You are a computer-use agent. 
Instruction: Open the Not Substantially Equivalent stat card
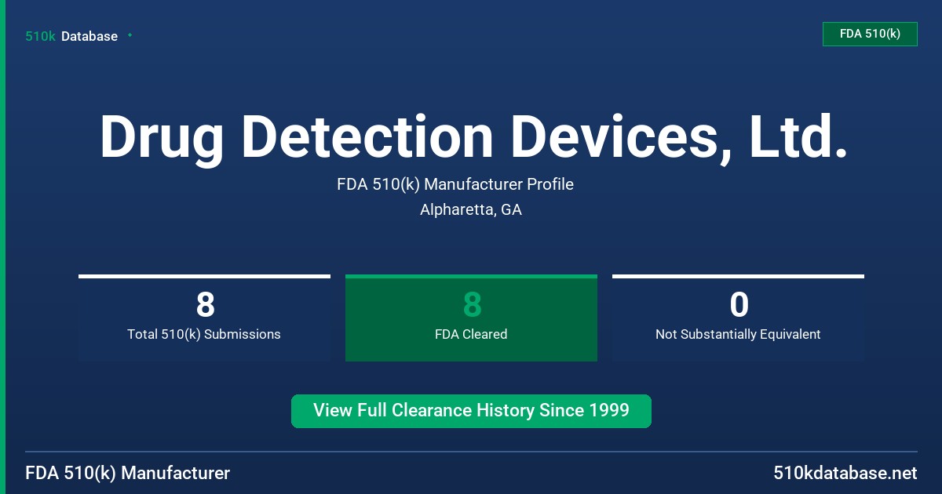[738, 318]
